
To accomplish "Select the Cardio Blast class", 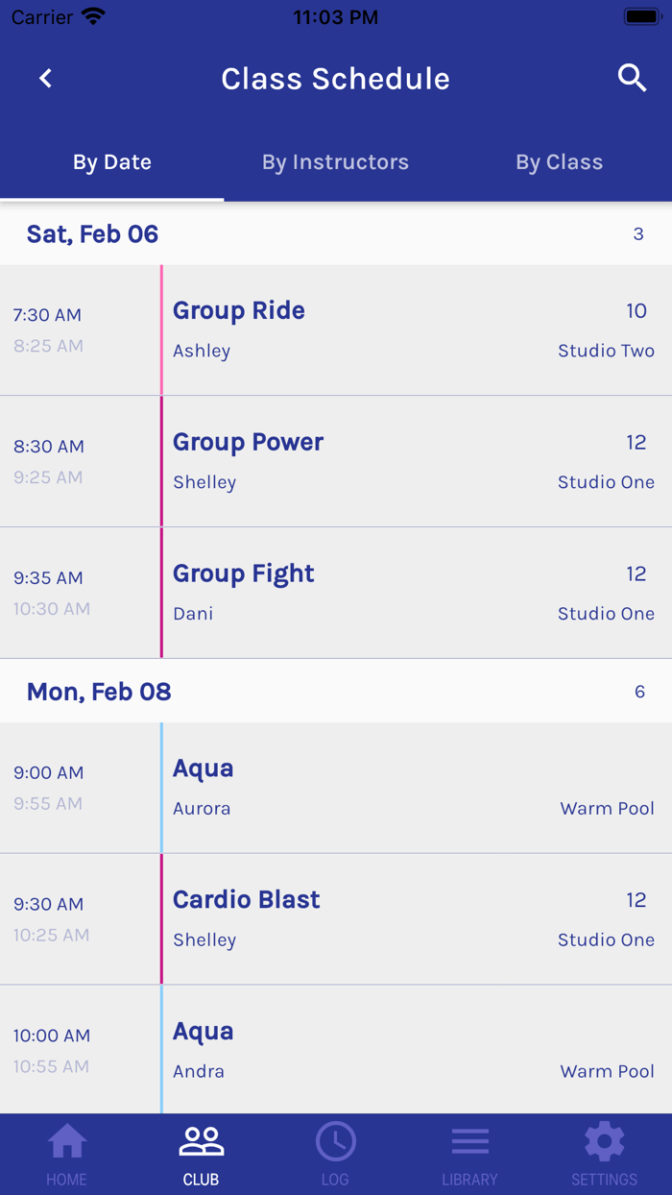I will [413, 919].
